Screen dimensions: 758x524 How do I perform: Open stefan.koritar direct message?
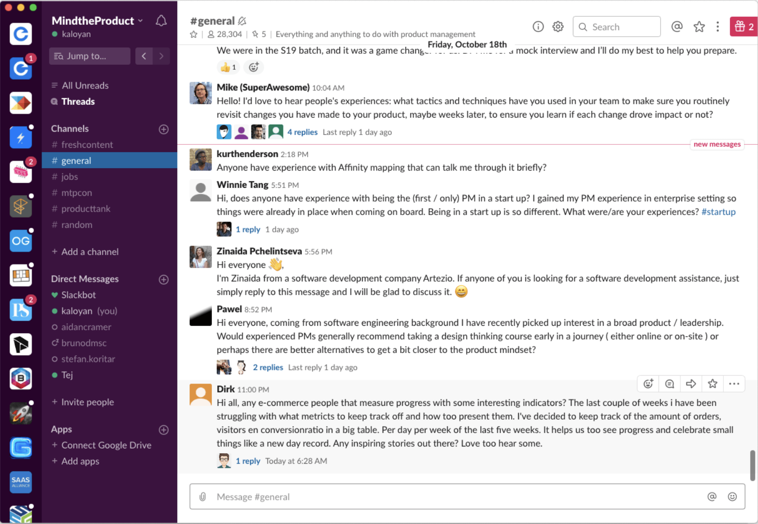(x=109, y=359)
